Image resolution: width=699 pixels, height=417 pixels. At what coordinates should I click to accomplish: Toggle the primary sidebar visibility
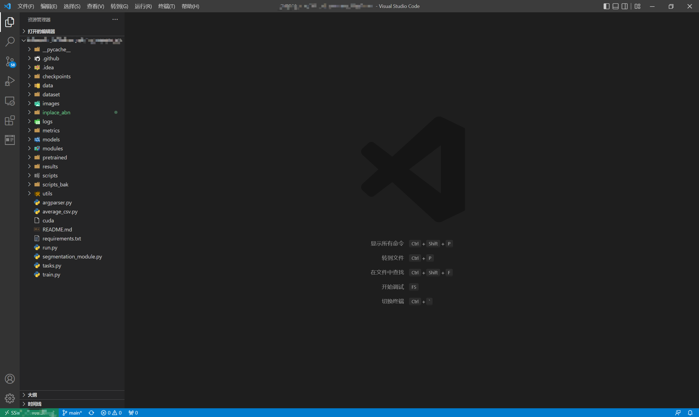[606, 6]
